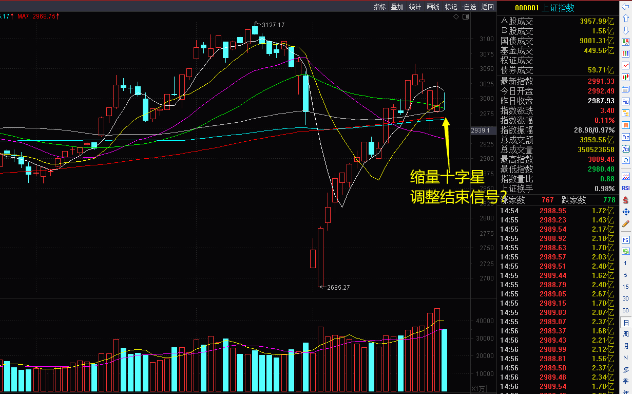Viewport: 632px width, 394px height.
Task: Click the down arrow icon in sidebar
Action: point(625,30)
